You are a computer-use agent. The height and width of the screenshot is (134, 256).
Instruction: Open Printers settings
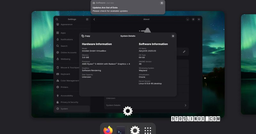72,87
